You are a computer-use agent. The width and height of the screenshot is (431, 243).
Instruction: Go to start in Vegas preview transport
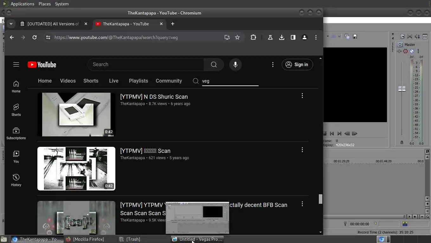click(x=332, y=134)
